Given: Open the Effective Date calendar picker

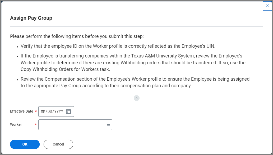Looking at the screenshot, I should [68, 112].
